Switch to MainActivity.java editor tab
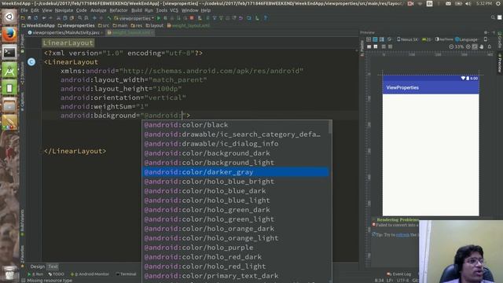Screen dimensions: 503x283 click(65, 32)
